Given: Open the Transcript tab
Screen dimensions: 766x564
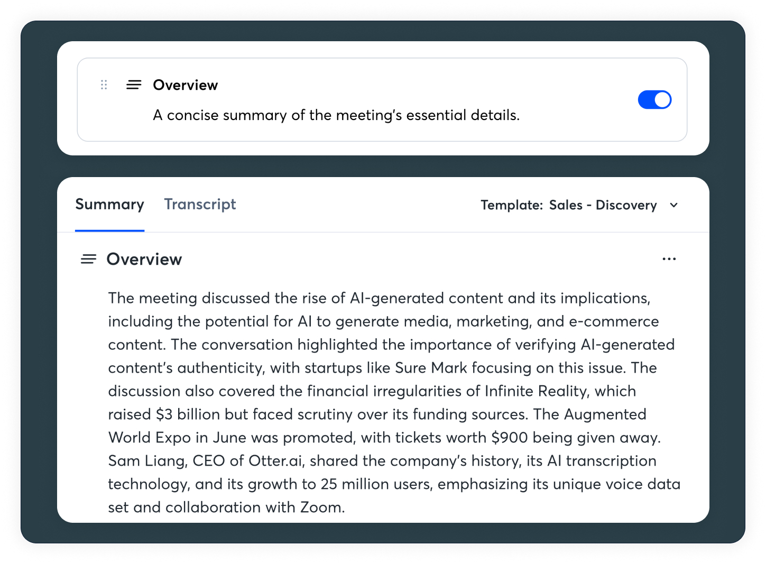Looking at the screenshot, I should 200,205.
